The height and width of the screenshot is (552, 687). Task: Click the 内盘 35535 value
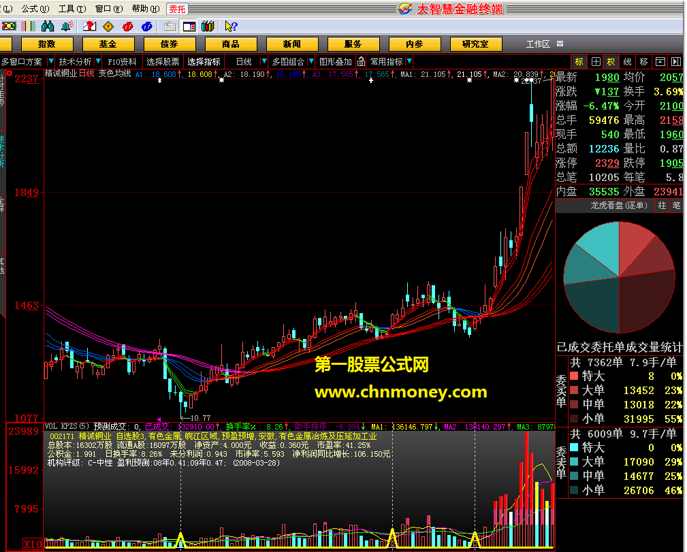604,191
